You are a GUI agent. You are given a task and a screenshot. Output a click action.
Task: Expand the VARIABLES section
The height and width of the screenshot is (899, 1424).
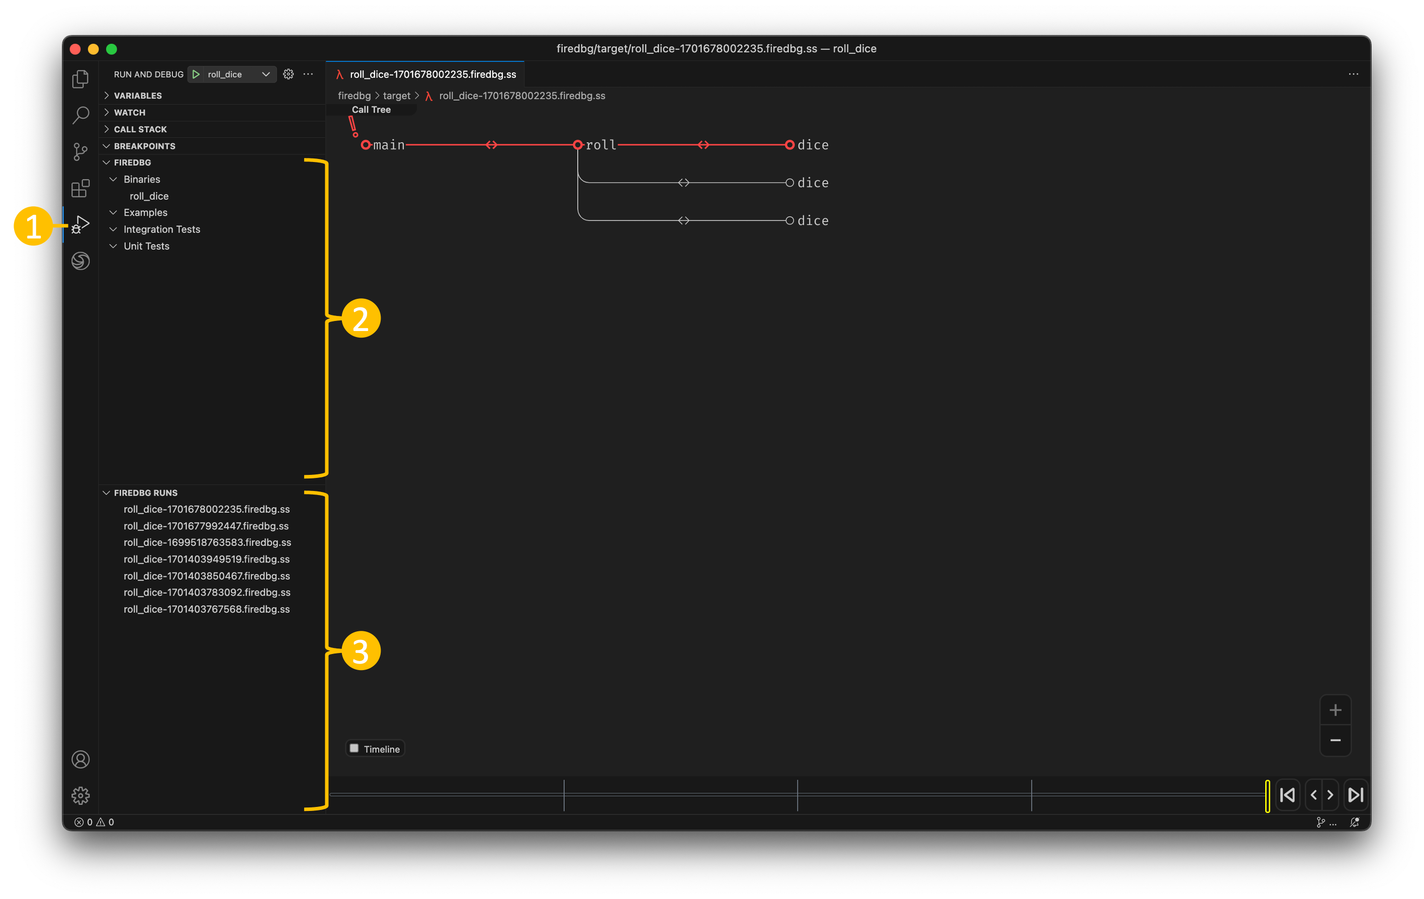[137, 95]
